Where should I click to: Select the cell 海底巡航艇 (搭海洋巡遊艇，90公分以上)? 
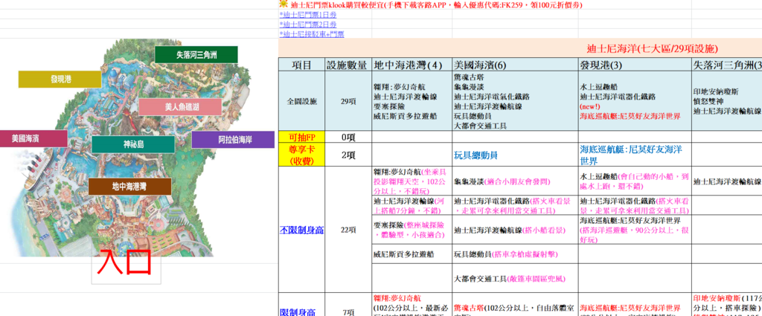point(635,230)
